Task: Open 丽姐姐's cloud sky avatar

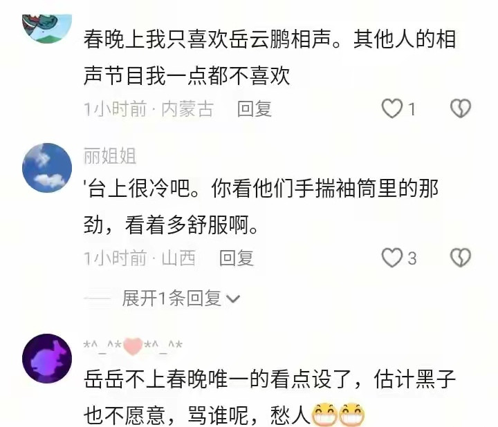Action: click(x=47, y=168)
